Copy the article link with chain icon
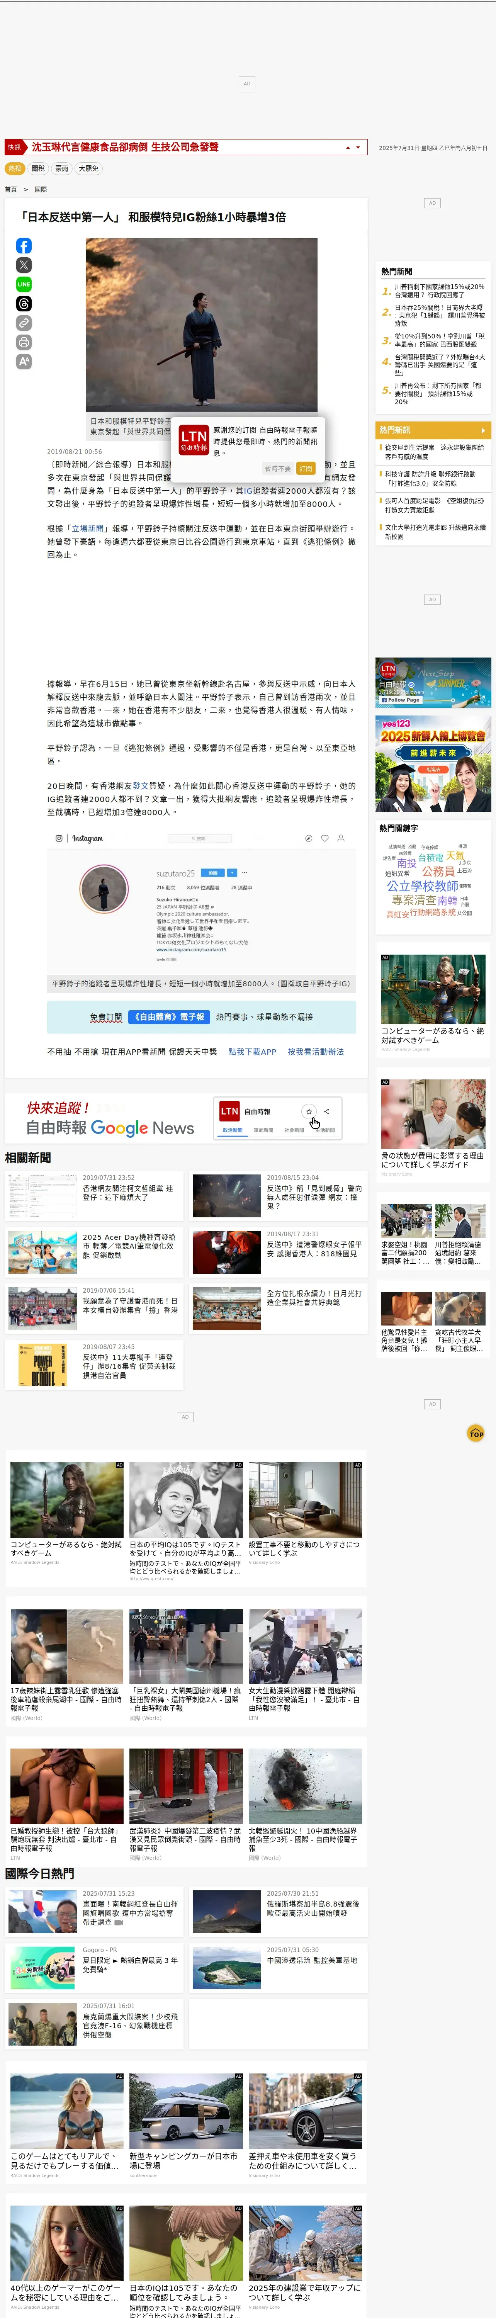The width and height of the screenshot is (496, 2318). pos(24,323)
